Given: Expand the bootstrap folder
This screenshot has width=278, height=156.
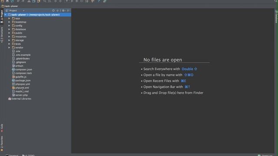Looking at the screenshot, I should pyautogui.click(x=9, y=22).
